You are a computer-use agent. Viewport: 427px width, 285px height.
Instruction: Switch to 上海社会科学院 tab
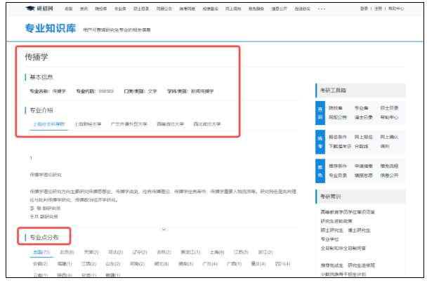(48, 124)
